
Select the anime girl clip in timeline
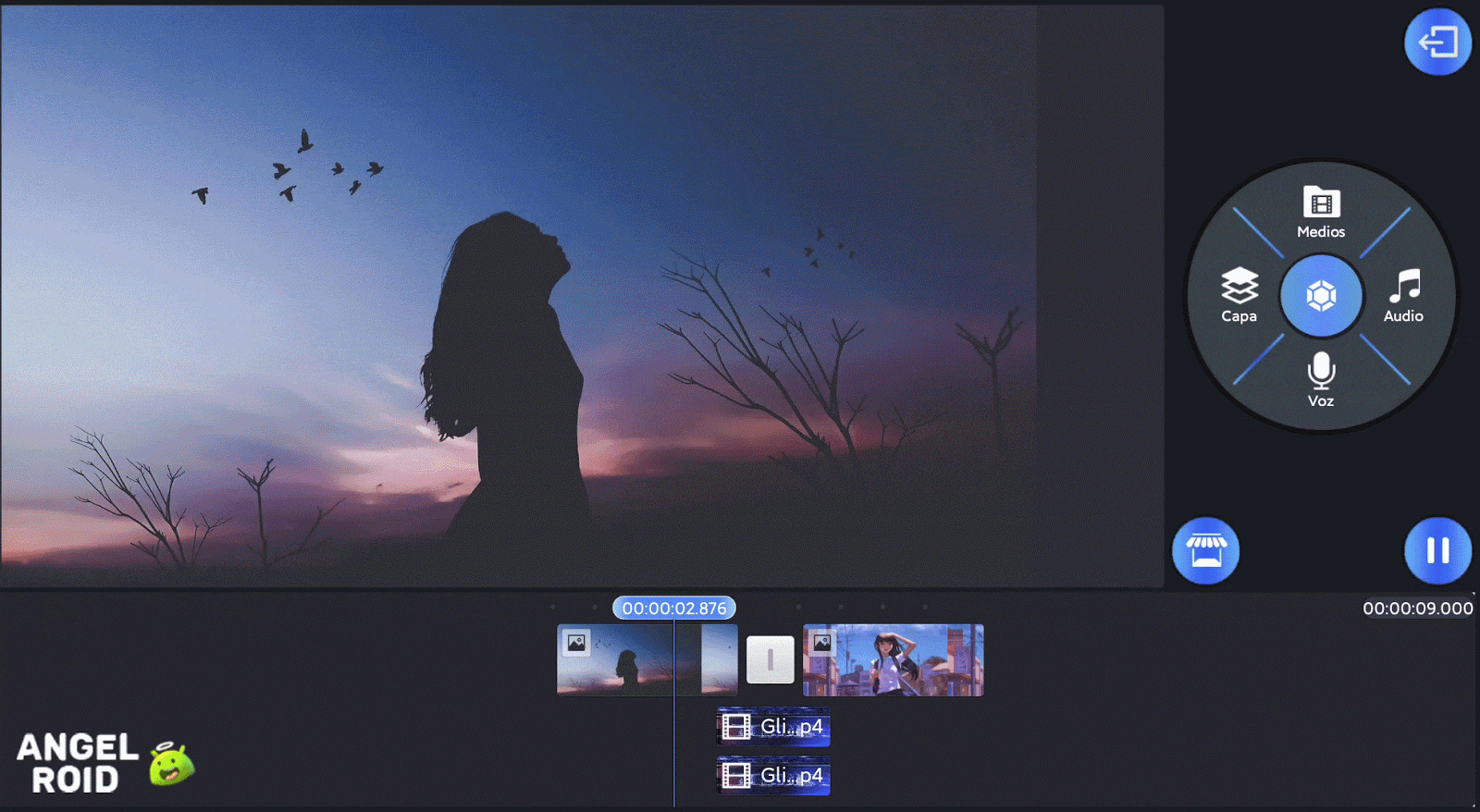tap(893, 659)
